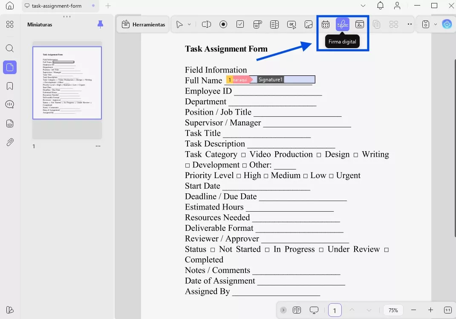Click the zoom out minus button
456x319 pixels.
click(x=413, y=310)
